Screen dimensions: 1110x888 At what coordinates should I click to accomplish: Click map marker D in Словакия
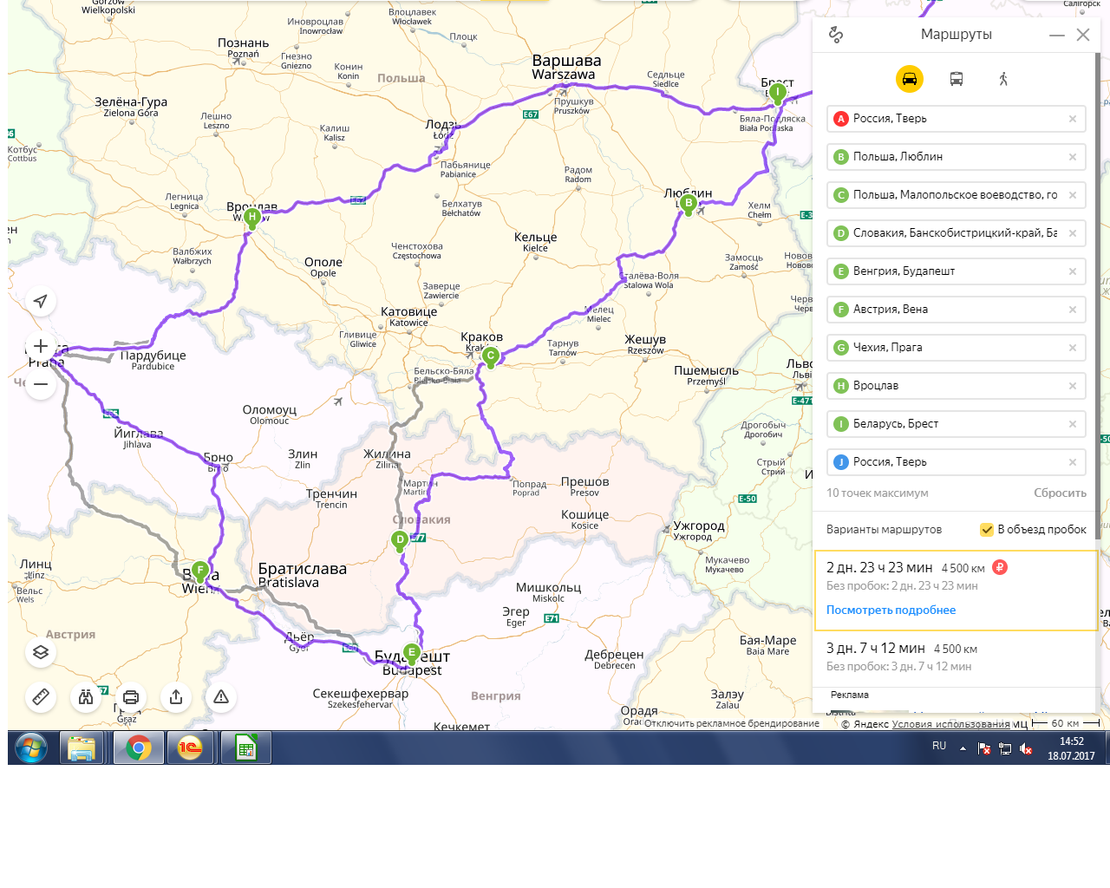click(400, 541)
